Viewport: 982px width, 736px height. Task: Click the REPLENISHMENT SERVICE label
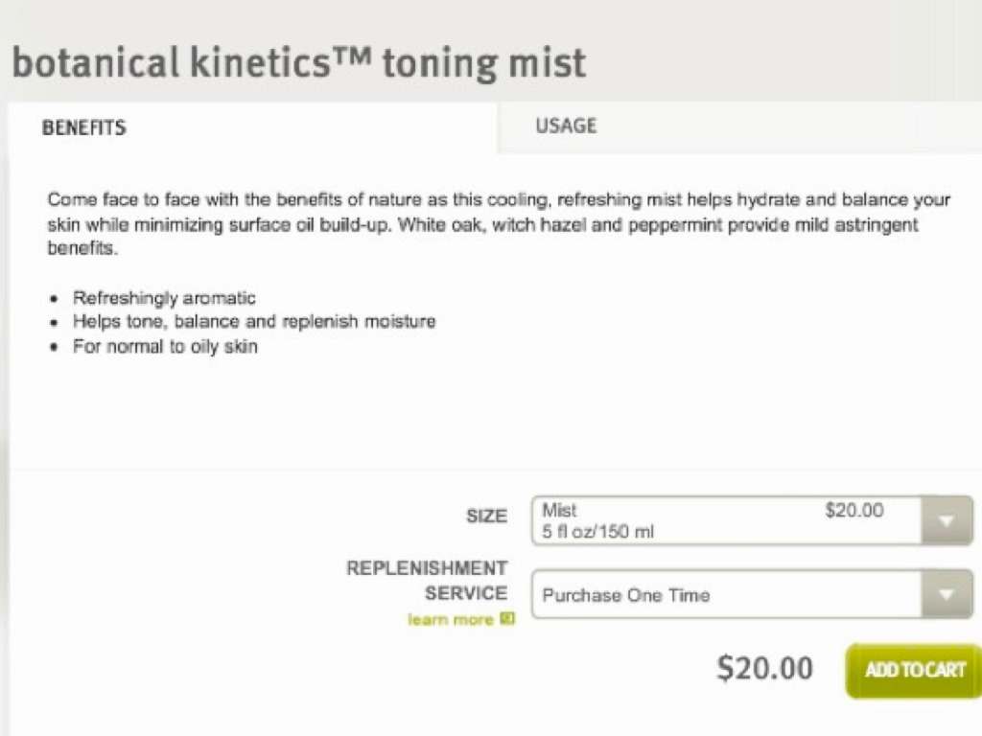click(x=427, y=581)
